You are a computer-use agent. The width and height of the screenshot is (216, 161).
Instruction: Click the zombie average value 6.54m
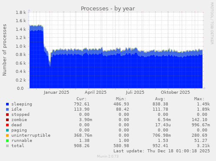[164, 120]
